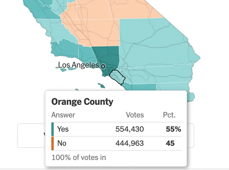Select the No 444,963 votes row
This screenshot has height=170, width=229.
tap(116, 143)
